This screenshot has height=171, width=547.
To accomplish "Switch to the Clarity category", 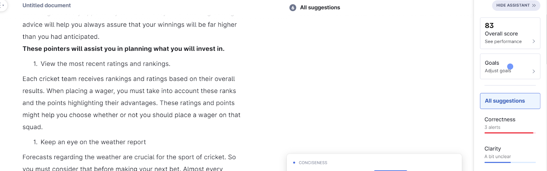I will pyautogui.click(x=493, y=149).
